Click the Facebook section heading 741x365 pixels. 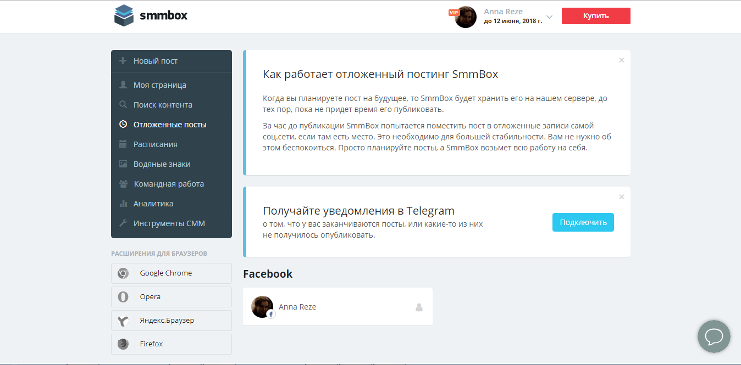pyautogui.click(x=268, y=274)
